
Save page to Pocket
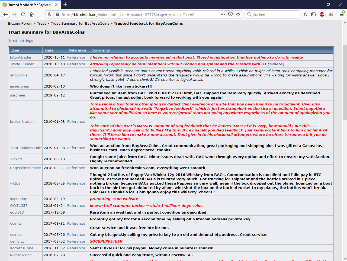coord(230,14)
